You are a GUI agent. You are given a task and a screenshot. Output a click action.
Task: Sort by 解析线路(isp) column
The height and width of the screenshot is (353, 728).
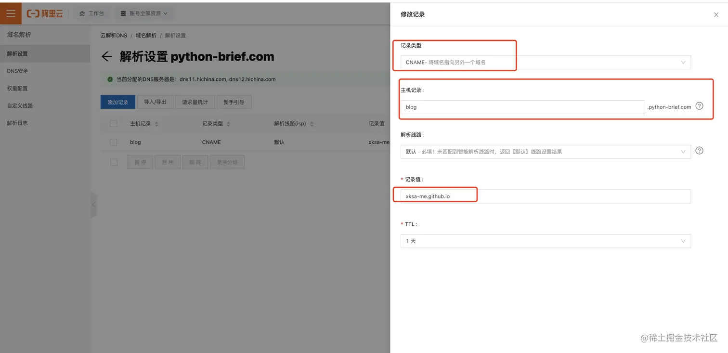pos(312,124)
